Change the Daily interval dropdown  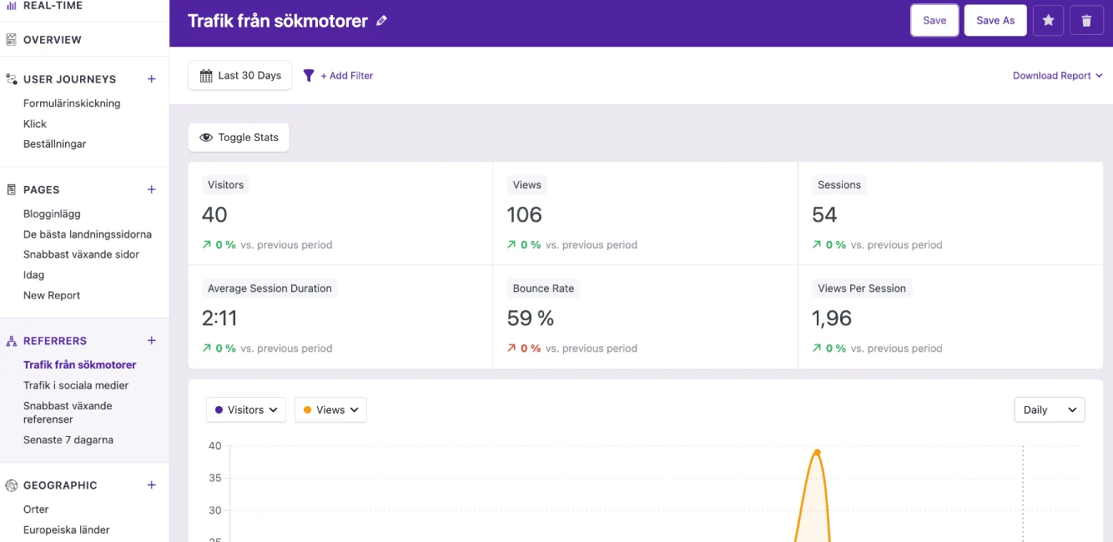pyautogui.click(x=1050, y=409)
